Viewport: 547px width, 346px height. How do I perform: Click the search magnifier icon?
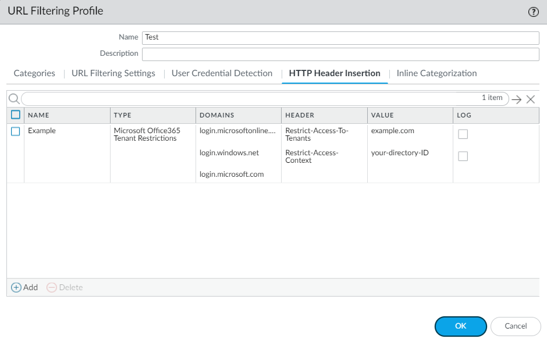tap(14, 99)
